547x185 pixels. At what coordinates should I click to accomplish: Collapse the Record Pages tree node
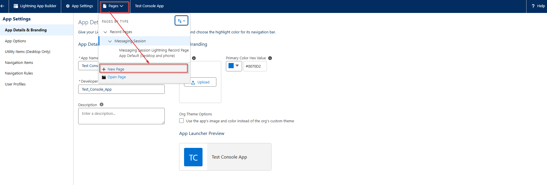105,32
